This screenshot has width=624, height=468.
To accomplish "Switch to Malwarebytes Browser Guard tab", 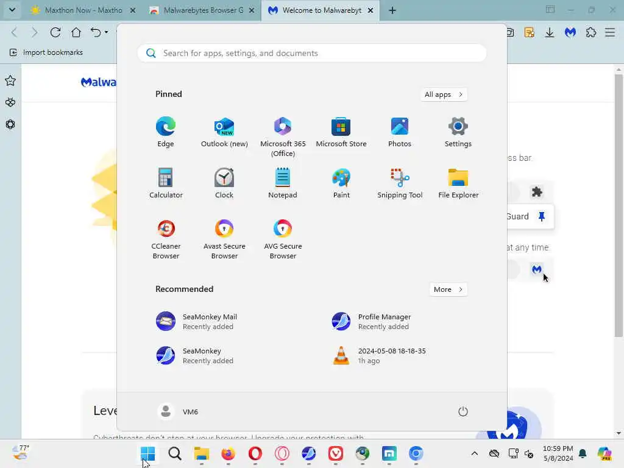I will tap(202, 10).
